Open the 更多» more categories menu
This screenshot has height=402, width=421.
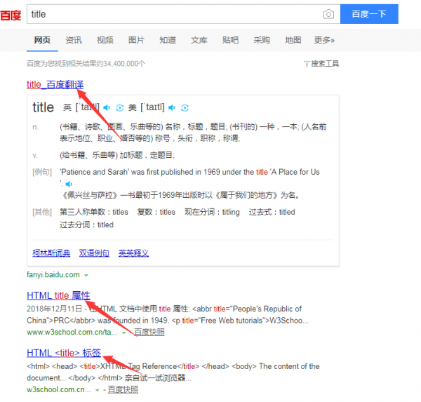324,40
